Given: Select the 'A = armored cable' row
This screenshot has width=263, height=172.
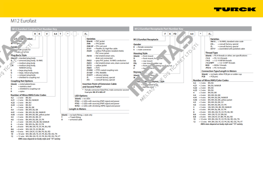Looking at the screenshot, I should click(x=72, y=120).
